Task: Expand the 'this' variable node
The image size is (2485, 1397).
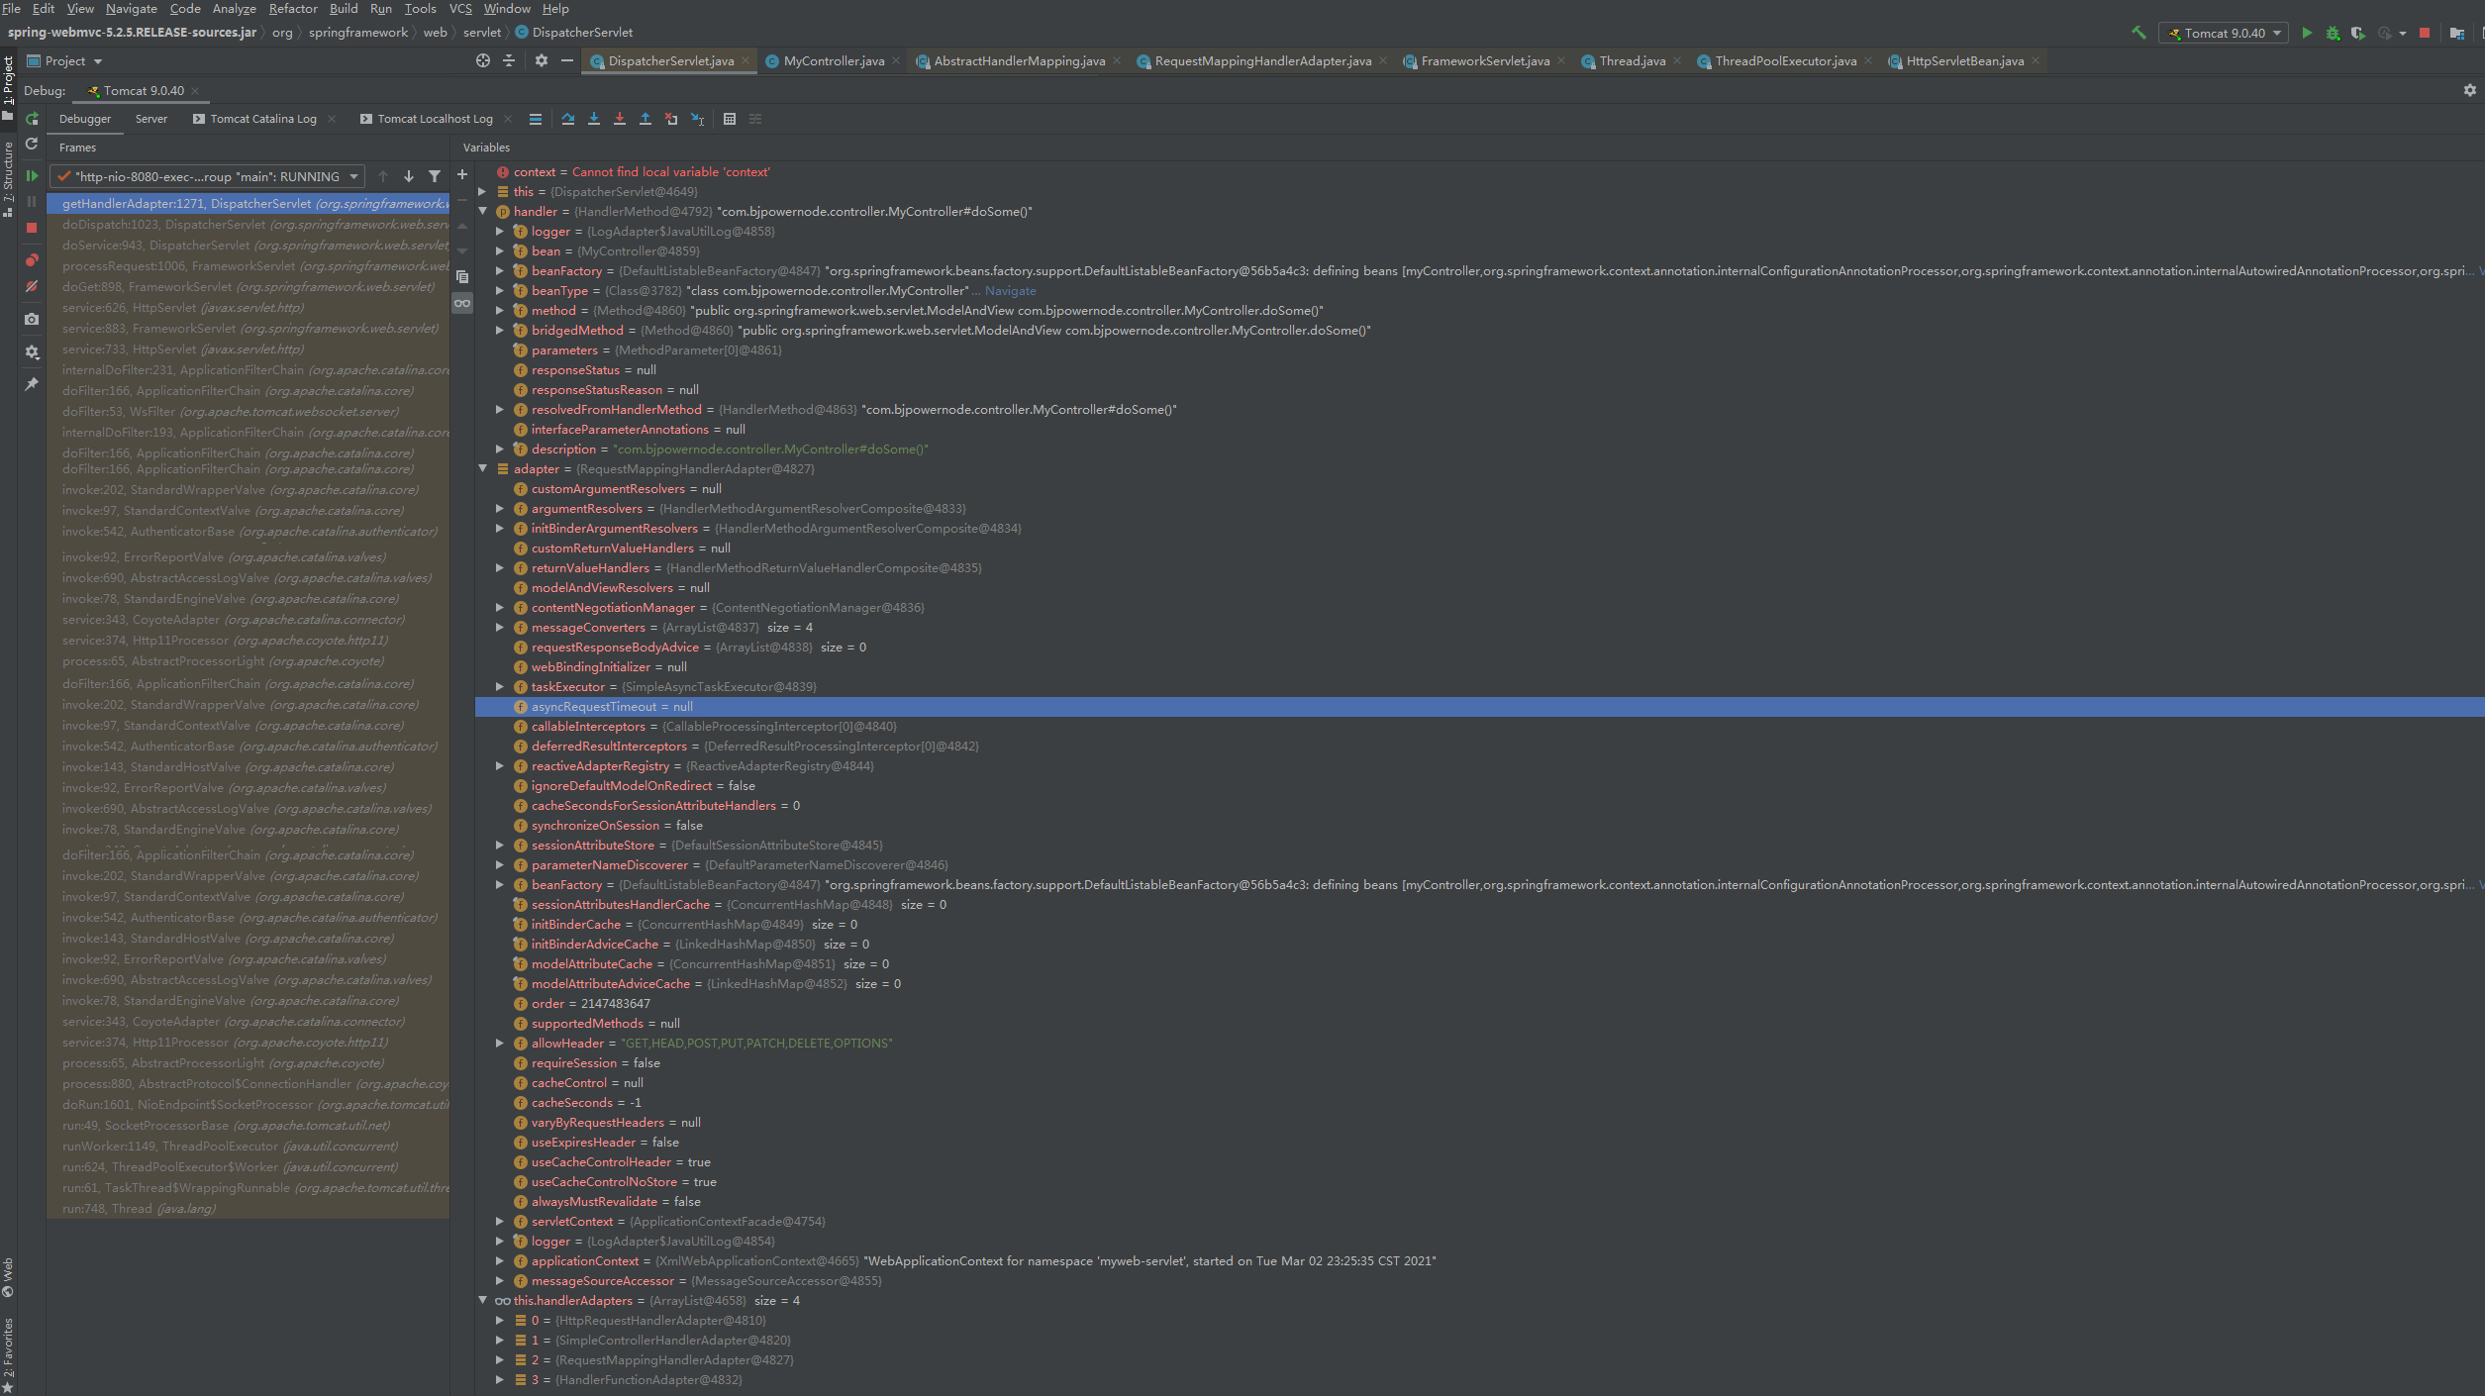Action: pyautogui.click(x=482, y=191)
